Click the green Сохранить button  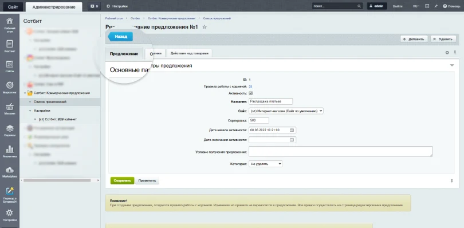point(122,180)
